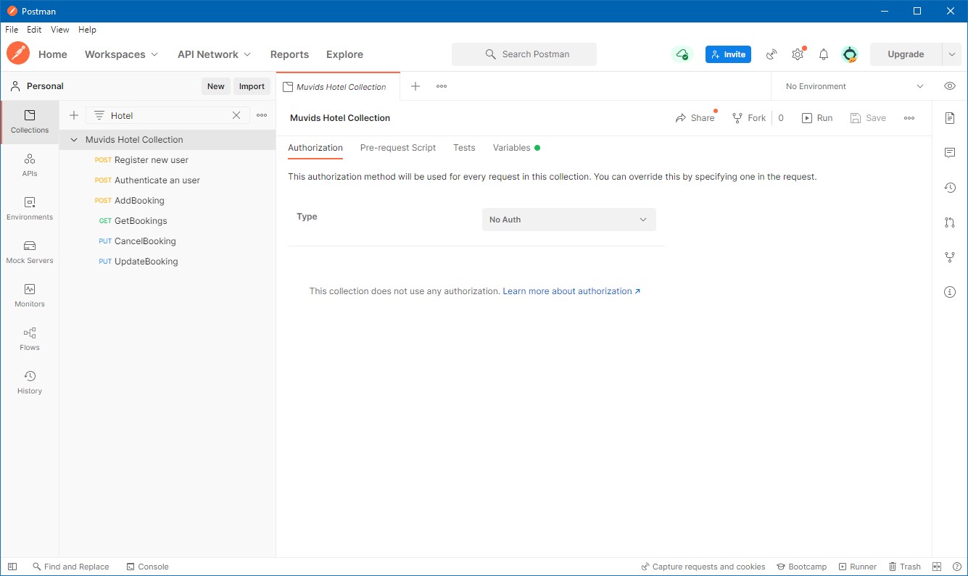Click the Fork button
The image size is (968, 576).
750,118
